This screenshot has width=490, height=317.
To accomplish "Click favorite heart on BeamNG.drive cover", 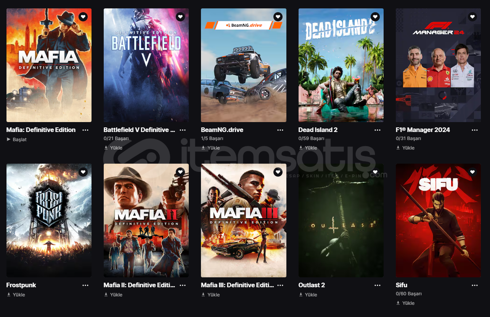I will click(278, 17).
